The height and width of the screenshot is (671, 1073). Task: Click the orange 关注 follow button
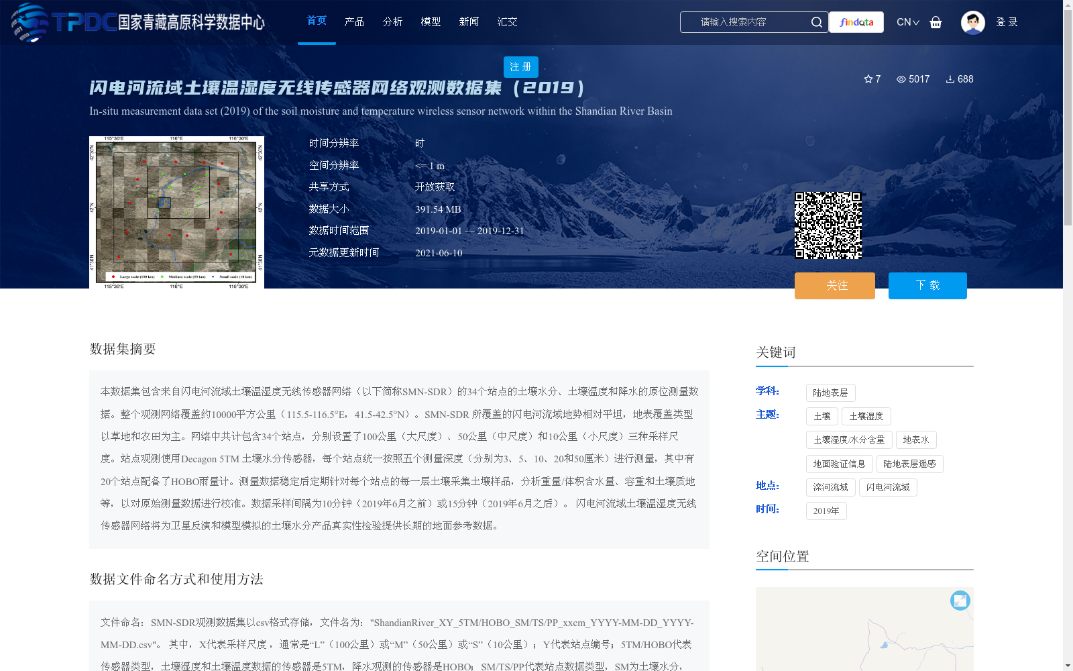click(835, 286)
